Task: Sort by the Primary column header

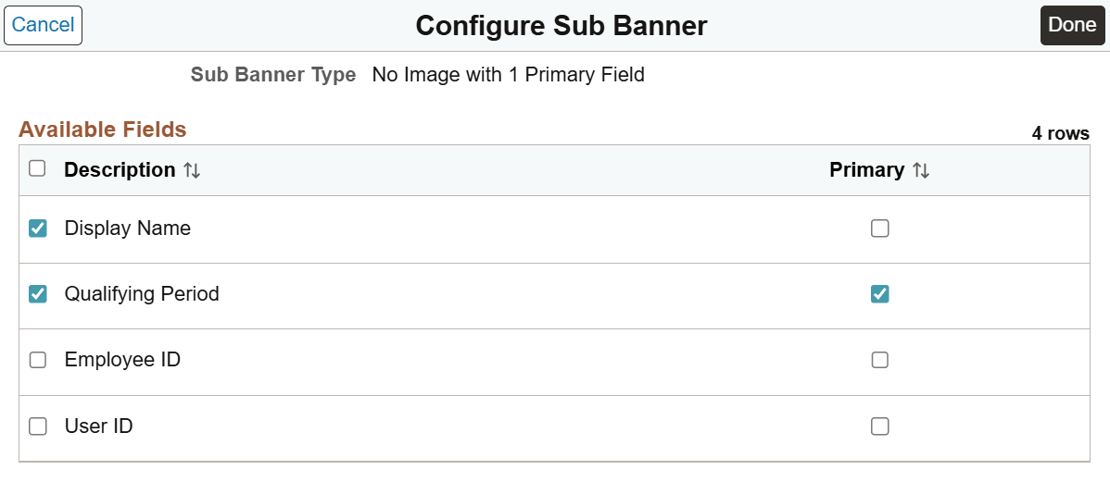Action: 866,170
